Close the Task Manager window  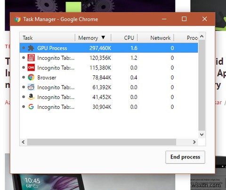(x=204, y=19)
